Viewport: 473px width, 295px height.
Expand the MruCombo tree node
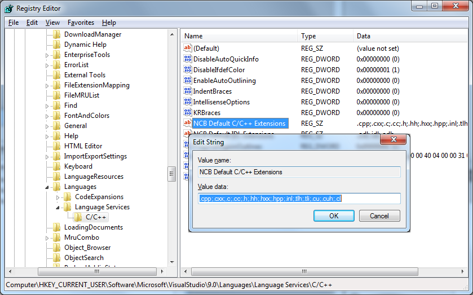(47, 238)
